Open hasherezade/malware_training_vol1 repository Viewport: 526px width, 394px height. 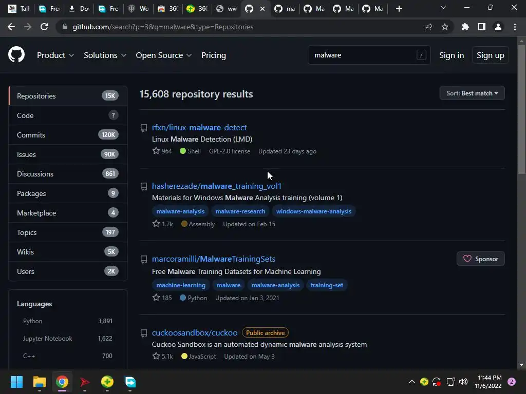(216, 186)
